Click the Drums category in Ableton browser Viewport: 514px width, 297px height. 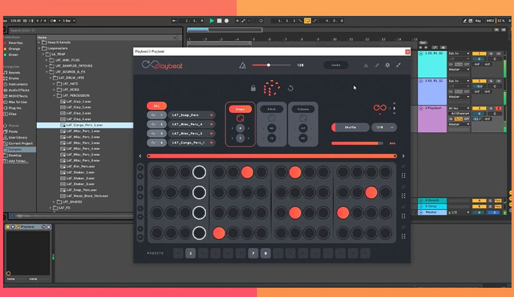click(x=14, y=78)
